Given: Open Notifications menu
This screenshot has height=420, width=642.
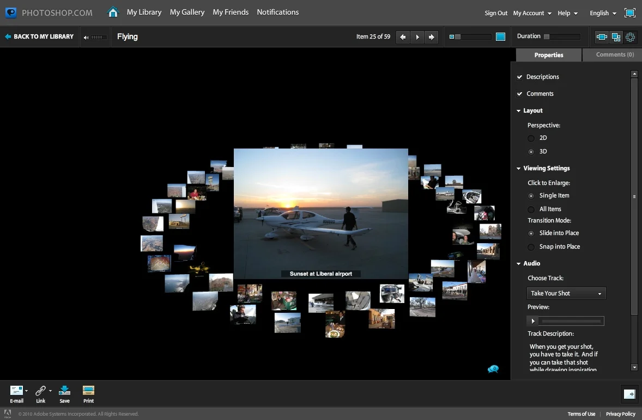Looking at the screenshot, I should coord(277,13).
